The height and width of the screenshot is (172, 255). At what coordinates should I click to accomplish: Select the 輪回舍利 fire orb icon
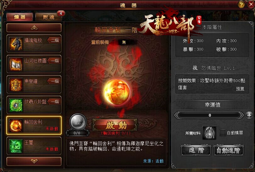pos(16,125)
